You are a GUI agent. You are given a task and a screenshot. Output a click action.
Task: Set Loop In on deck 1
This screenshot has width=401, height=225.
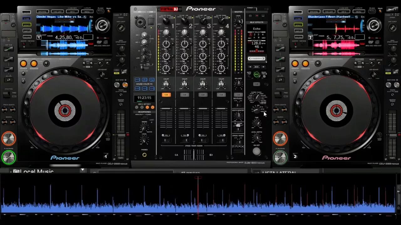coord(23,64)
